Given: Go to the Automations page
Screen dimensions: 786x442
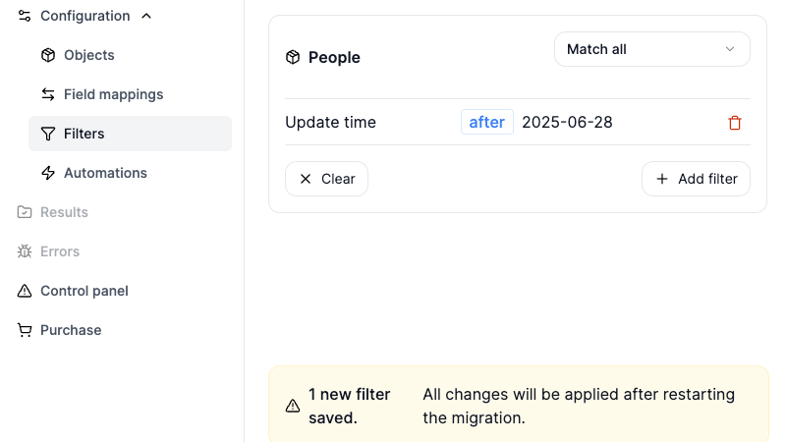Looking at the screenshot, I should tap(105, 173).
